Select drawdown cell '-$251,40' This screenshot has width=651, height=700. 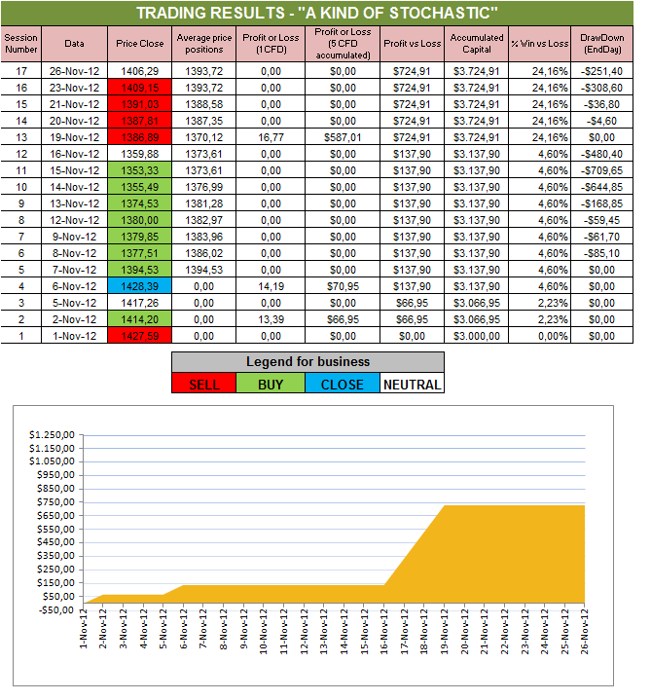[x=602, y=71]
